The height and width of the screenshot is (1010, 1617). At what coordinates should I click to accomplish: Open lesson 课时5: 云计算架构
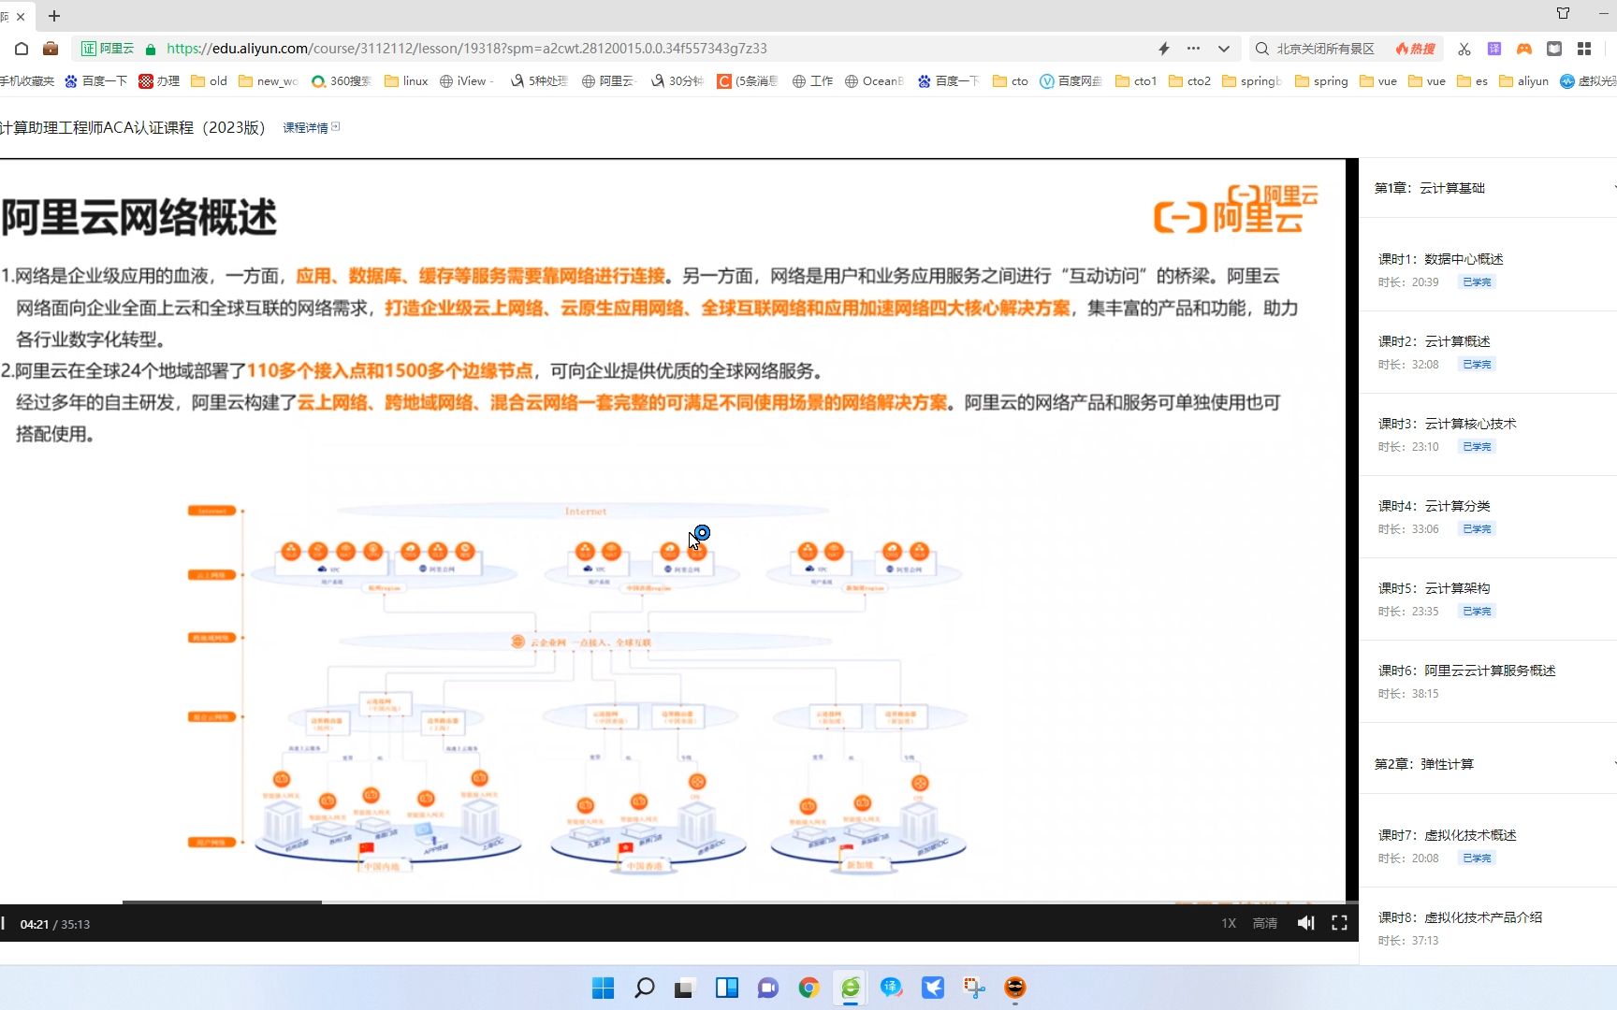click(1488, 599)
